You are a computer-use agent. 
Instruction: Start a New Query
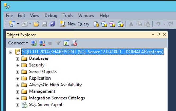coord(75,24)
